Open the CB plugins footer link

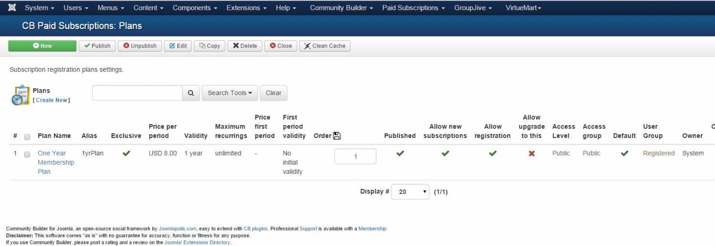click(x=255, y=229)
